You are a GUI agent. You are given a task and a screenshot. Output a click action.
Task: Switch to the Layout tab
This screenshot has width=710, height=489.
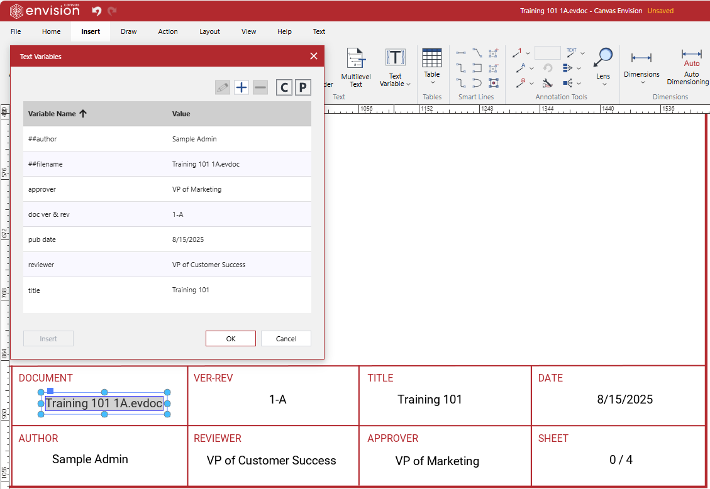coord(209,31)
